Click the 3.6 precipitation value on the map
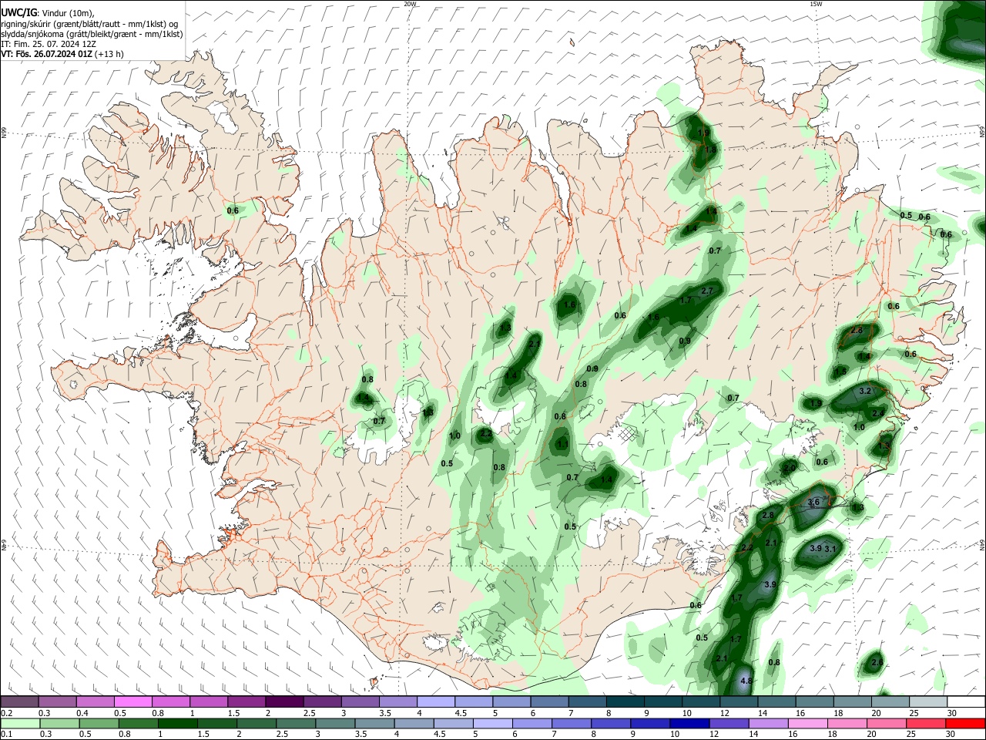 813,503
